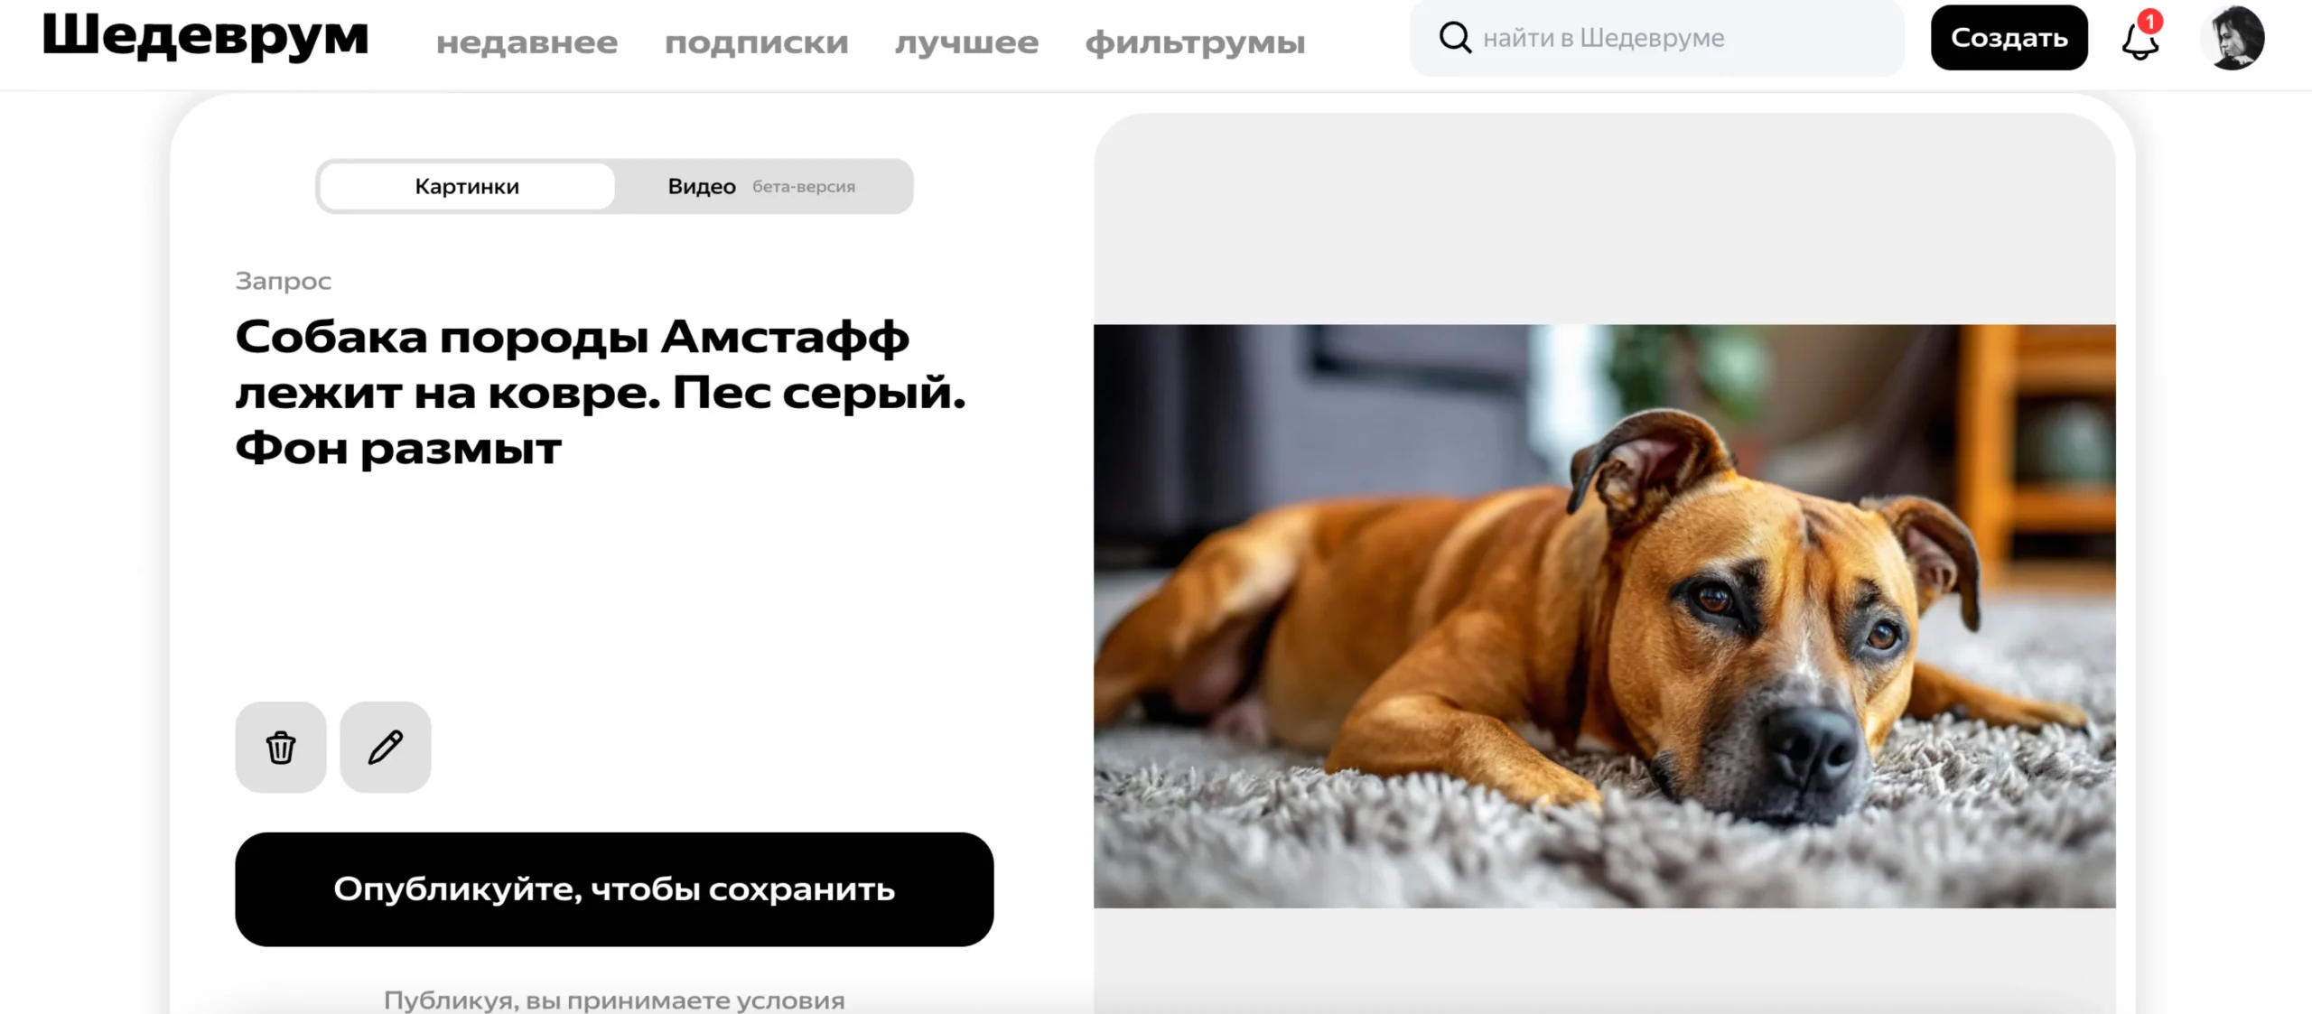Open the лучшее section
This screenshot has width=2312, height=1014.
[x=967, y=42]
